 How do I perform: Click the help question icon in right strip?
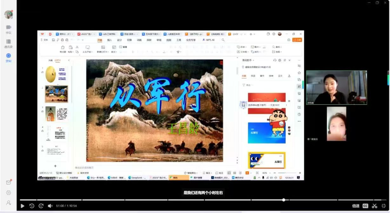(299, 114)
